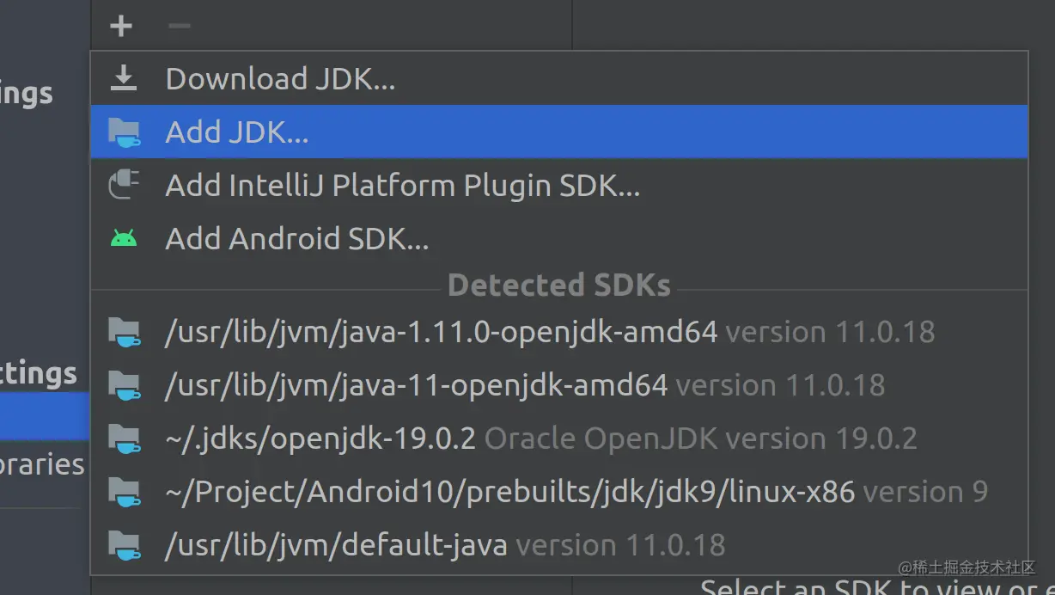Choose Add JDK... from the popup
This screenshot has height=595, width=1055.
pos(559,132)
